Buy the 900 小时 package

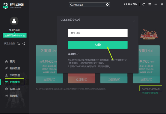[x=146, y=80]
